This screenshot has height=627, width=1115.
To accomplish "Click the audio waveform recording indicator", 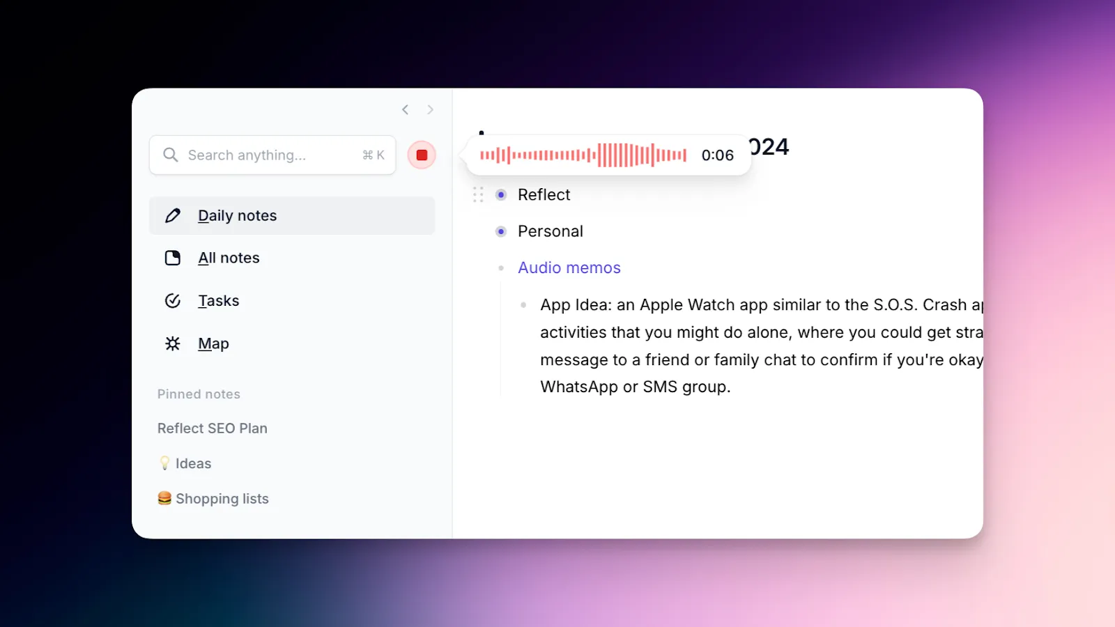I will coord(585,155).
